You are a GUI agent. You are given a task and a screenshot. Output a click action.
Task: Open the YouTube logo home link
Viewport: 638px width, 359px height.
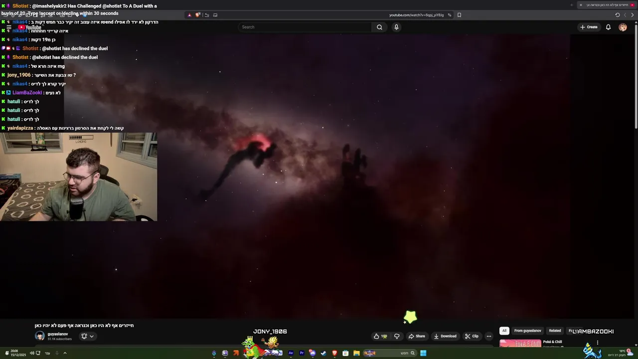[30, 27]
